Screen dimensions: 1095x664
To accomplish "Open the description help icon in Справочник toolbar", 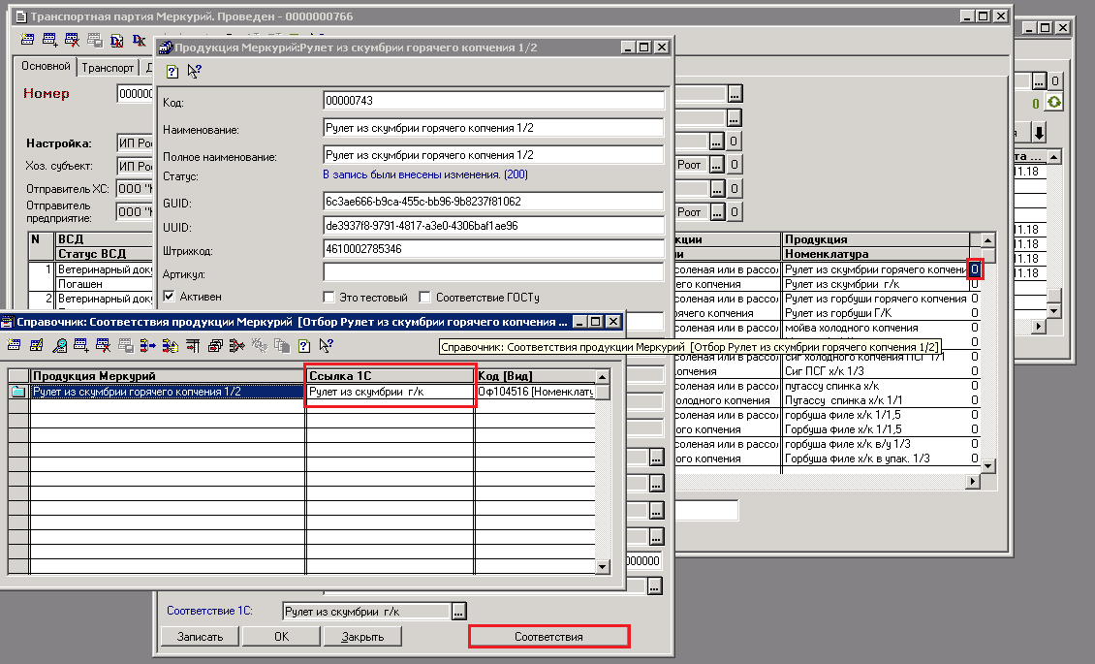I will coord(303,345).
